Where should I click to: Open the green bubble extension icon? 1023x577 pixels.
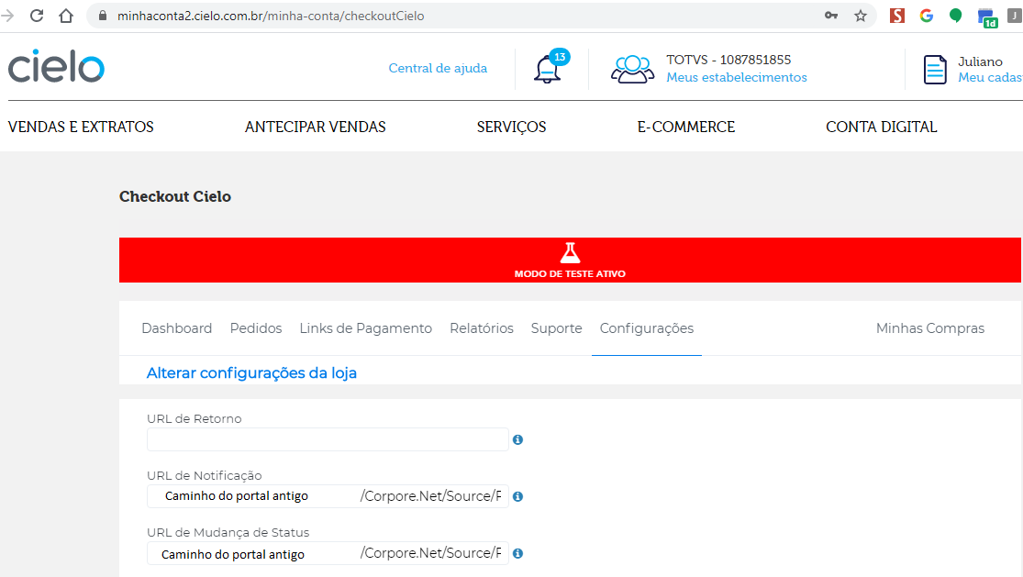coord(956,16)
